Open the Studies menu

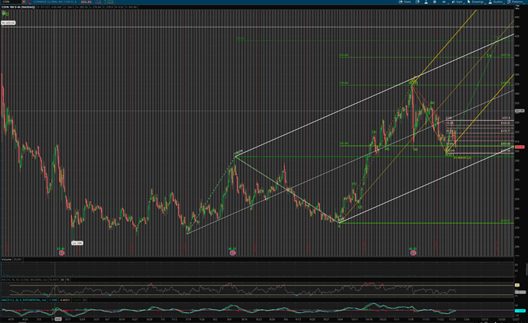pos(497,2)
